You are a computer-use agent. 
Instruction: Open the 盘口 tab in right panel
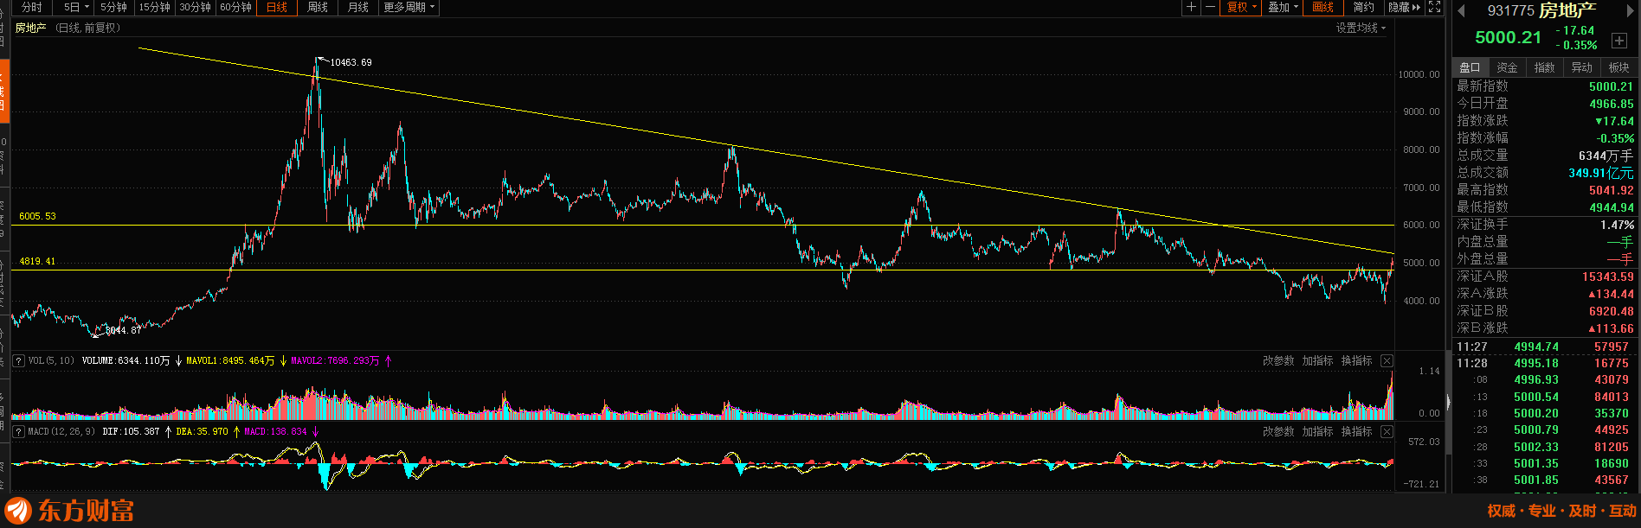pyautogui.click(x=1470, y=67)
